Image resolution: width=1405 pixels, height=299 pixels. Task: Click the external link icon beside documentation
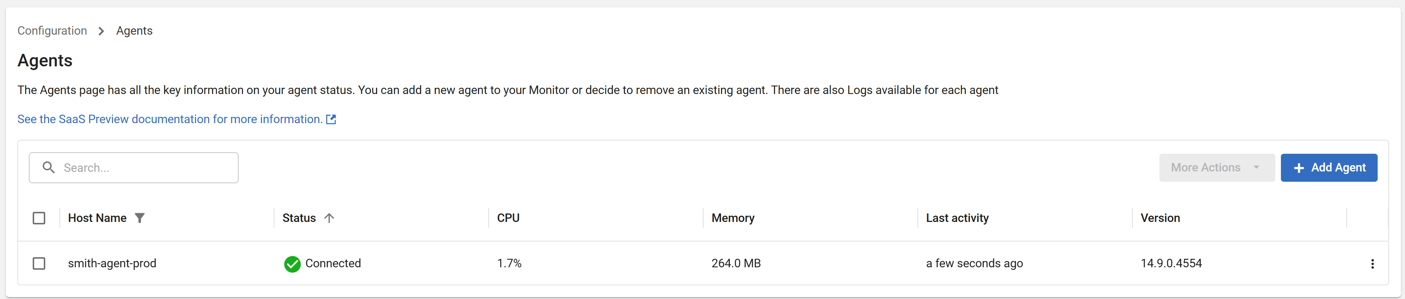[x=331, y=119]
